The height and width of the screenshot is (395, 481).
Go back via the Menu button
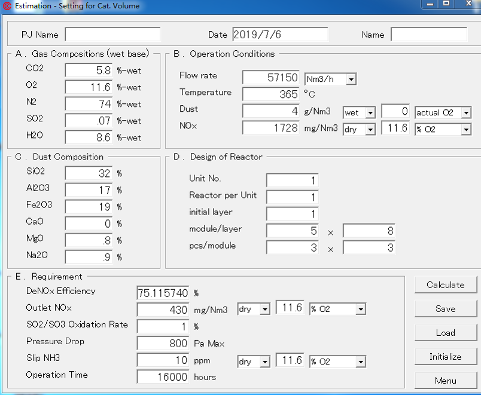point(445,381)
